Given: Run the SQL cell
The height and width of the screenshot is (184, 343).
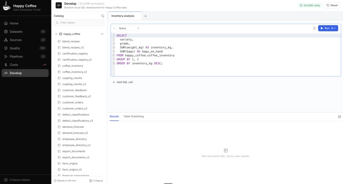Looking at the screenshot, I should (328, 28).
